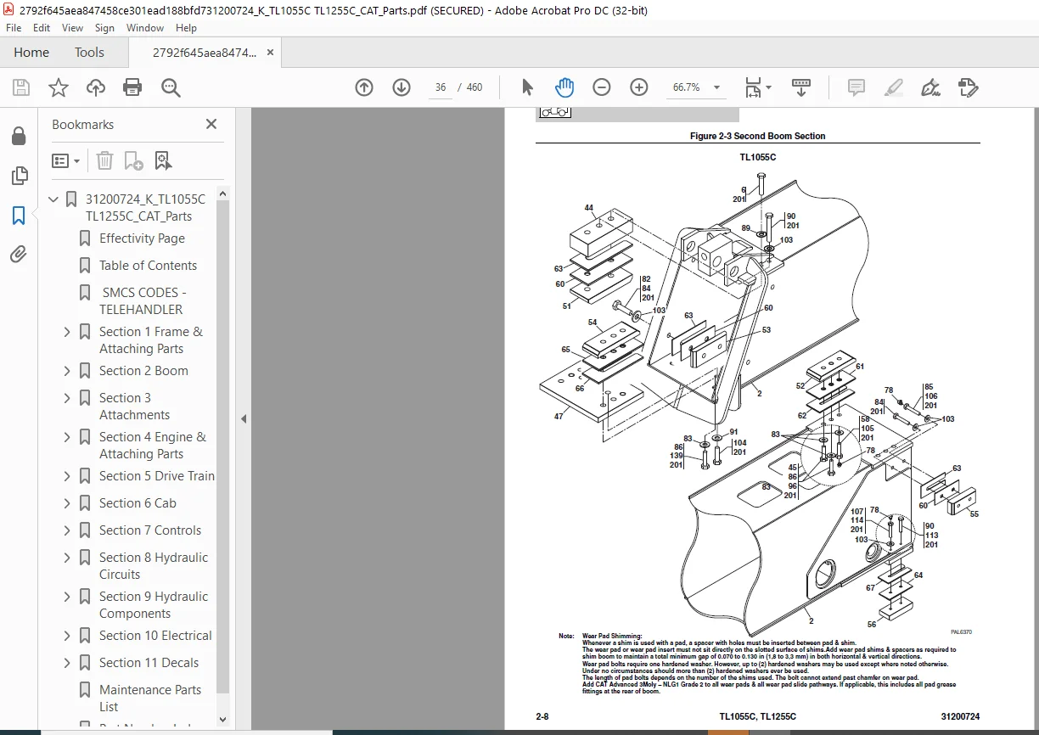Expand Section 3 Attachments bookmark
Viewport: 1039px width, 735px height.
[x=68, y=398]
